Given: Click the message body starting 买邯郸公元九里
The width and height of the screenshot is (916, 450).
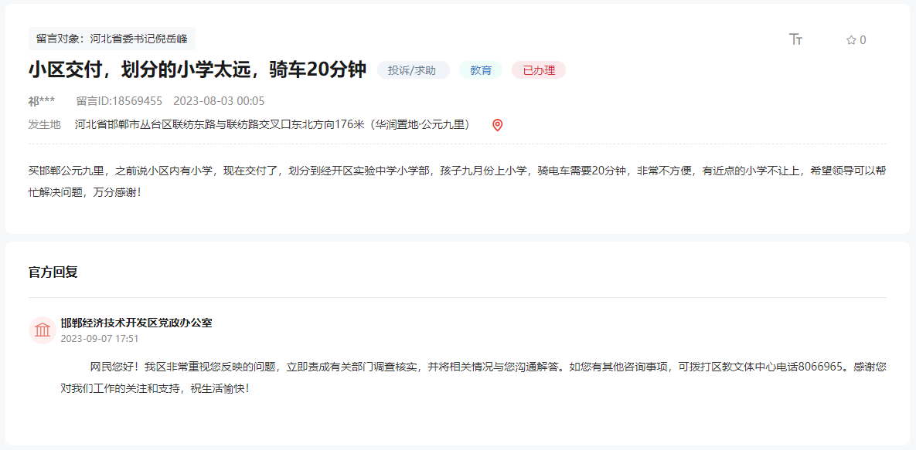Looking at the screenshot, I should [458, 181].
